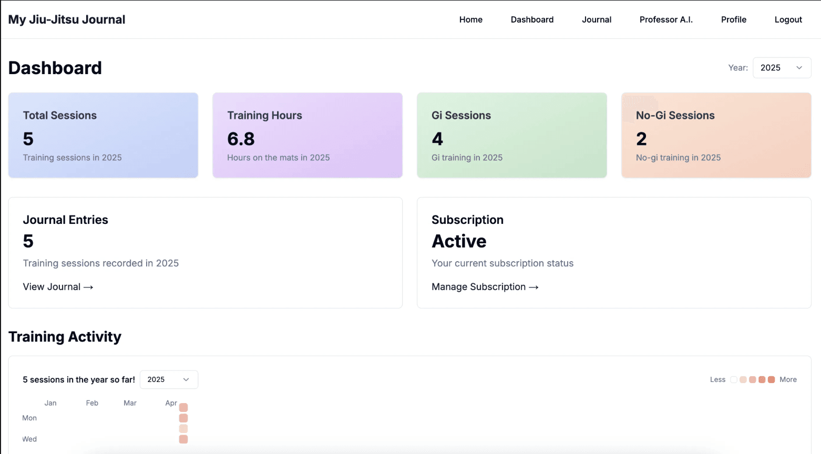821x454 pixels.
Task: Select the Training Hours card
Action: click(x=307, y=135)
